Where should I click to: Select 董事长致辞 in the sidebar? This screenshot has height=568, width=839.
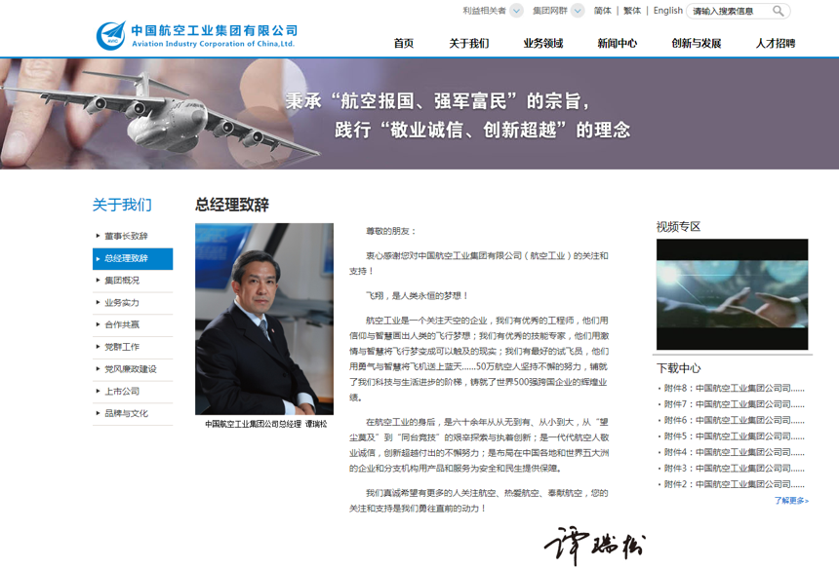(133, 236)
